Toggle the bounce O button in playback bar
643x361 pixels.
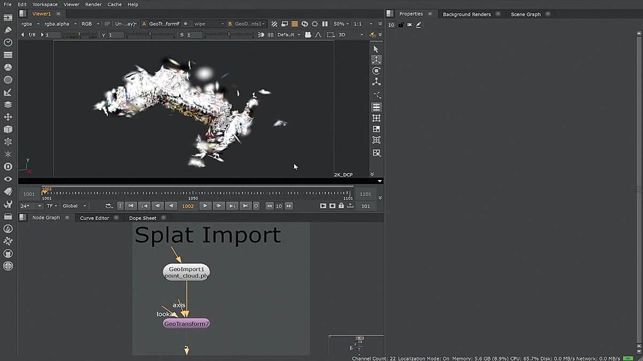pos(256,206)
